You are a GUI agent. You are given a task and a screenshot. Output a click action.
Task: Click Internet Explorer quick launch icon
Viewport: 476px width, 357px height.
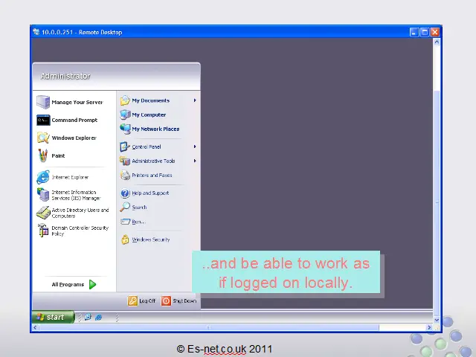click(x=98, y=318)
